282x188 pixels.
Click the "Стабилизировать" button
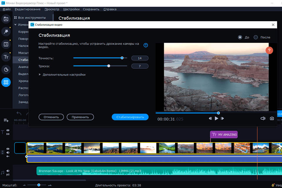click(x=130, y=117)
